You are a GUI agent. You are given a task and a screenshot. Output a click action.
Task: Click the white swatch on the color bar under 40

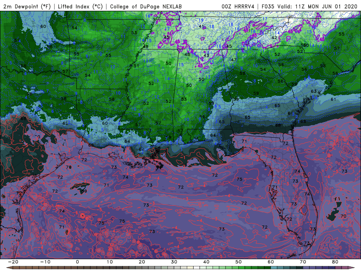tap(196, 268)
